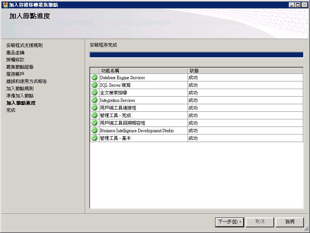Viewport: 310px width, 233px height.
Task: Click the 下一步(N) button
Action: coord(229,222)
